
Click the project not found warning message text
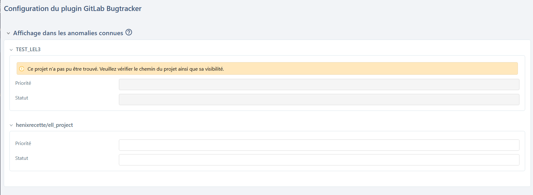[x=125, y=69]
